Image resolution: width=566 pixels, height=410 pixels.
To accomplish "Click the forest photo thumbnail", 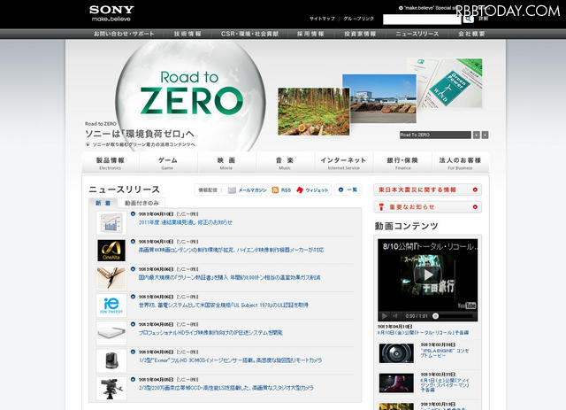I will pos(313,112).
